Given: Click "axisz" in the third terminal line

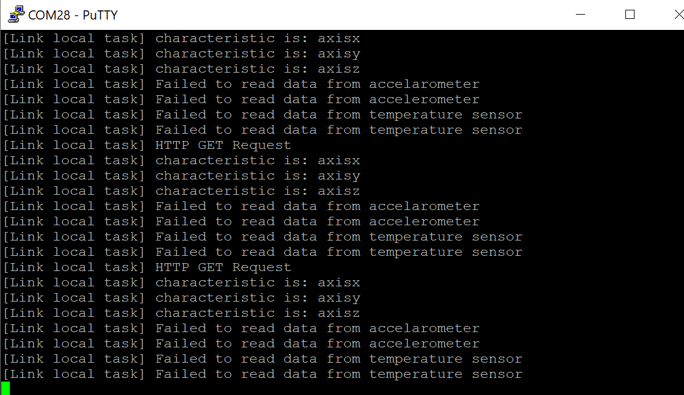Looking at the screenshot, I should tap(339, 69).
